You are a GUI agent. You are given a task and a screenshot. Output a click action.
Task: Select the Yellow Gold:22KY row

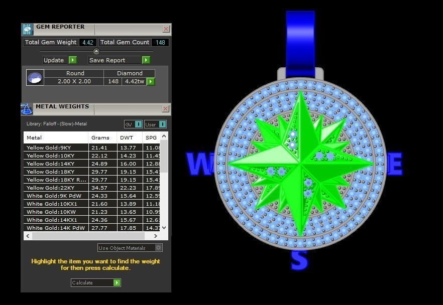pos(92,188)
